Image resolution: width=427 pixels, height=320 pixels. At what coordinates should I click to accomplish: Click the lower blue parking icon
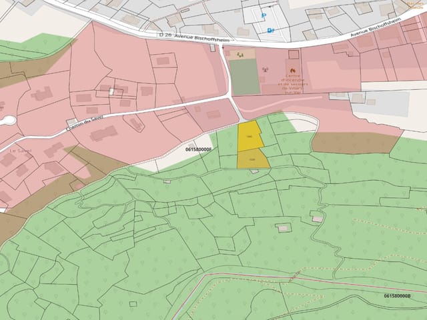click(270, 31)
